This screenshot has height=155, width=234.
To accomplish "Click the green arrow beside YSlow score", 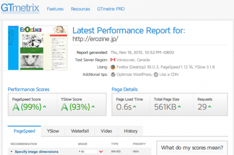I will (93, 106).
